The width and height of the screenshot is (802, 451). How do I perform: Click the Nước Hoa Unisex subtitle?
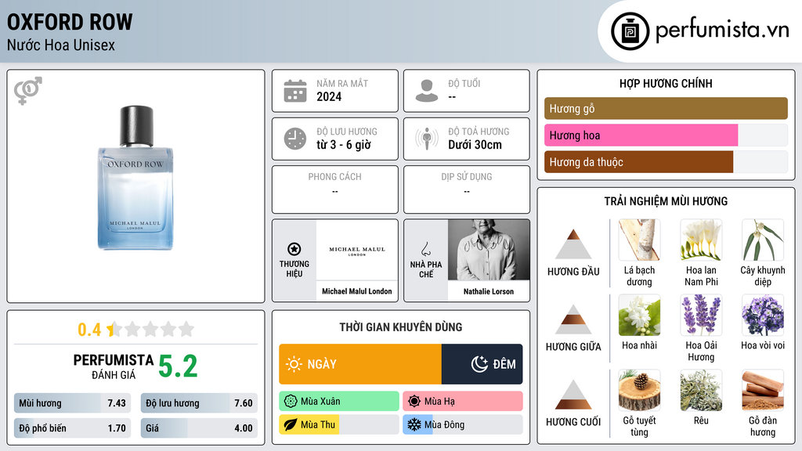pos(61,45)
